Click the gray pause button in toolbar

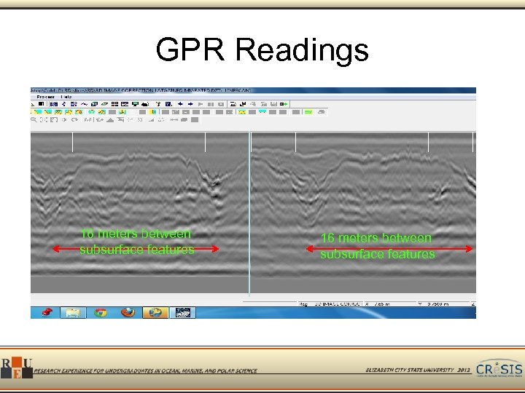click(x=210, y=104)
